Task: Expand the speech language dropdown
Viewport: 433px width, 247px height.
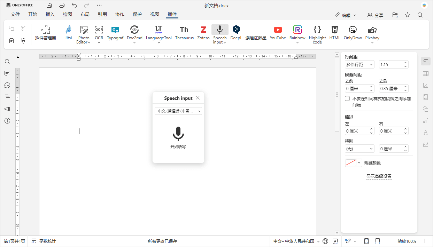Action: tap(178, 111)
